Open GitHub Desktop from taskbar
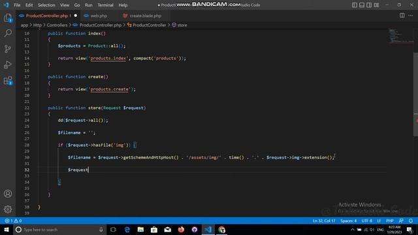Image resolution: width=418 pixels, height=235 pixels. tap(195, 230)
